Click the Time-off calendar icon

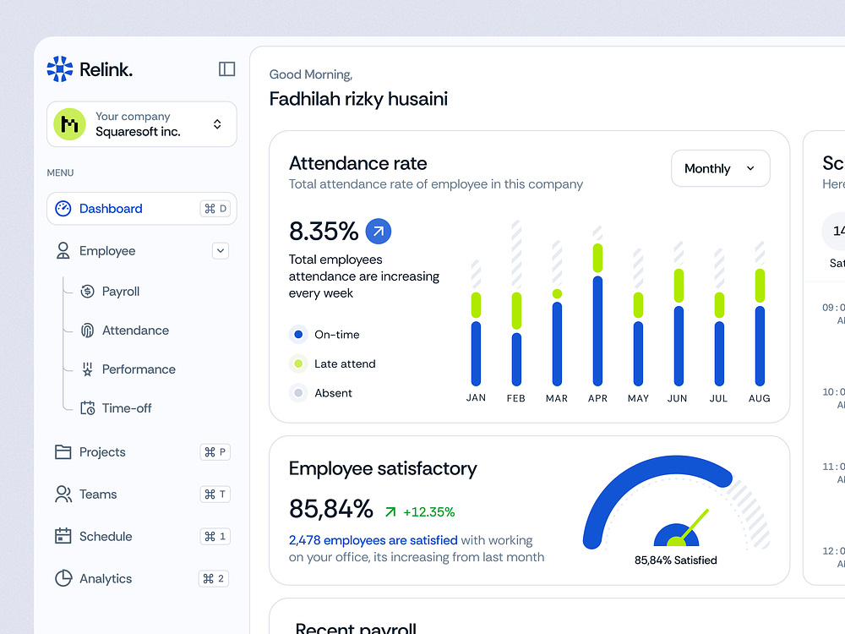pos(89,407)
